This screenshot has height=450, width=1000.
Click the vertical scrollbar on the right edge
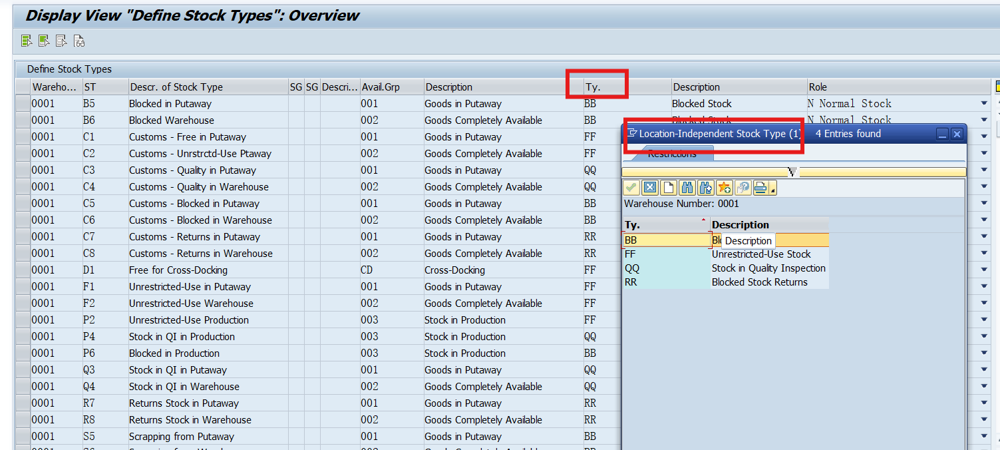(995, 266)
